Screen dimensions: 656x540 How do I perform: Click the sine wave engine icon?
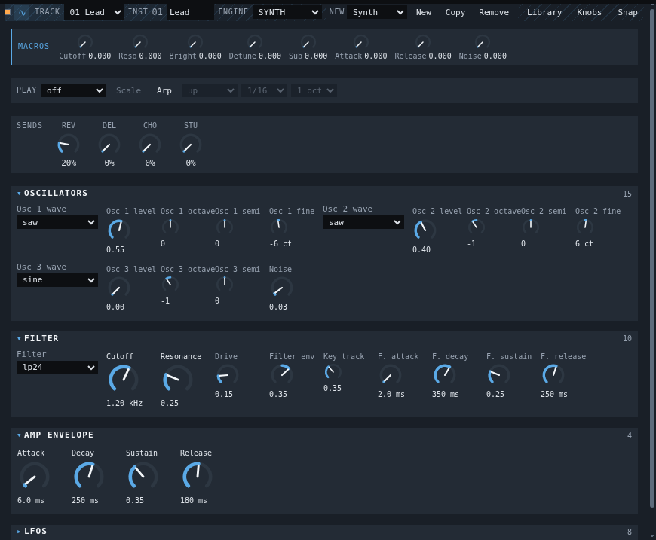click(x=22, y=13)
